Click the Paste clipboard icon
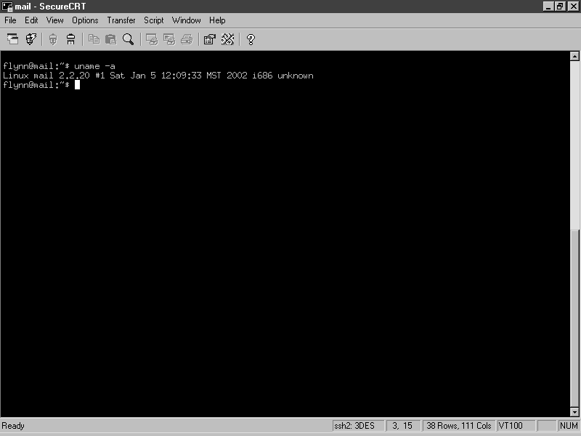Image resolution: width=581 pixels, height=436 pixels. (x=110, y=39)
